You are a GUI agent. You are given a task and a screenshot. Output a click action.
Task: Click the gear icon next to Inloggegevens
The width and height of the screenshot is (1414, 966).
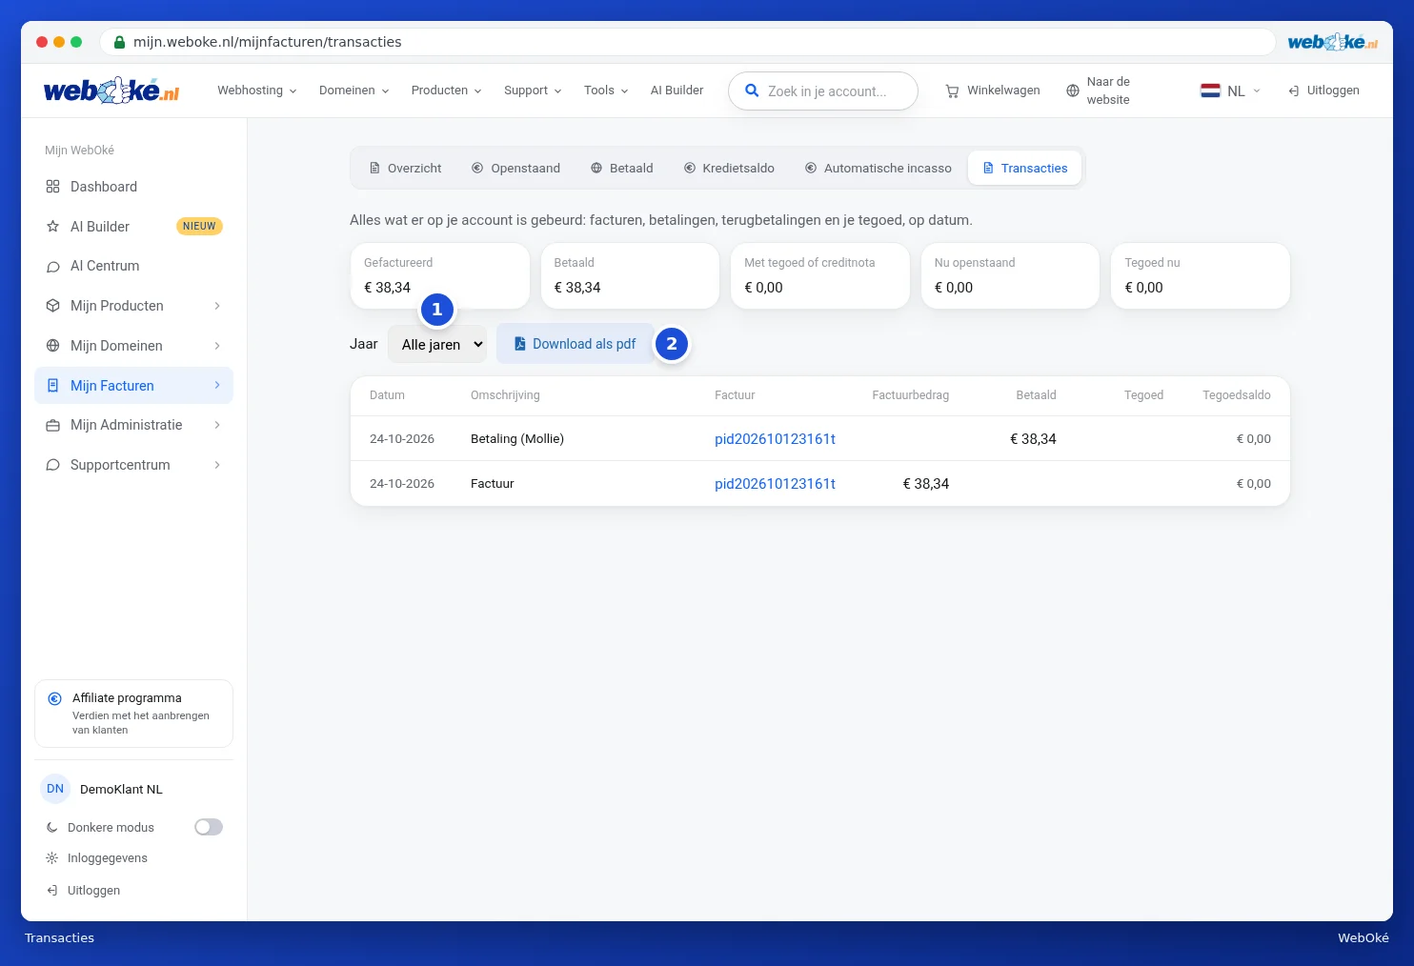coord(52,858)
